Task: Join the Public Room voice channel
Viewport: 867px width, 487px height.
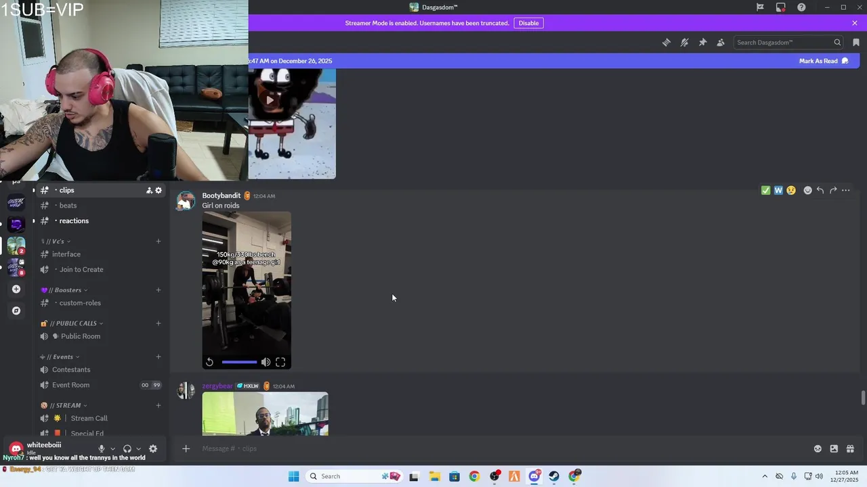Action: click(101, 336)
